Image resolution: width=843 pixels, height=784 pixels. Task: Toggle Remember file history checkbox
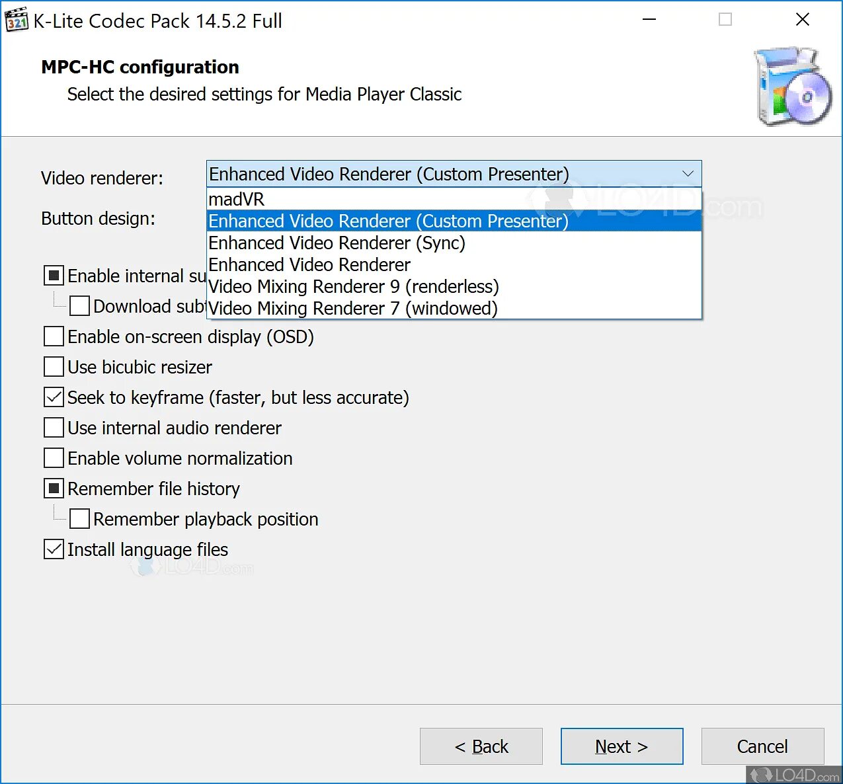[54, 489]
